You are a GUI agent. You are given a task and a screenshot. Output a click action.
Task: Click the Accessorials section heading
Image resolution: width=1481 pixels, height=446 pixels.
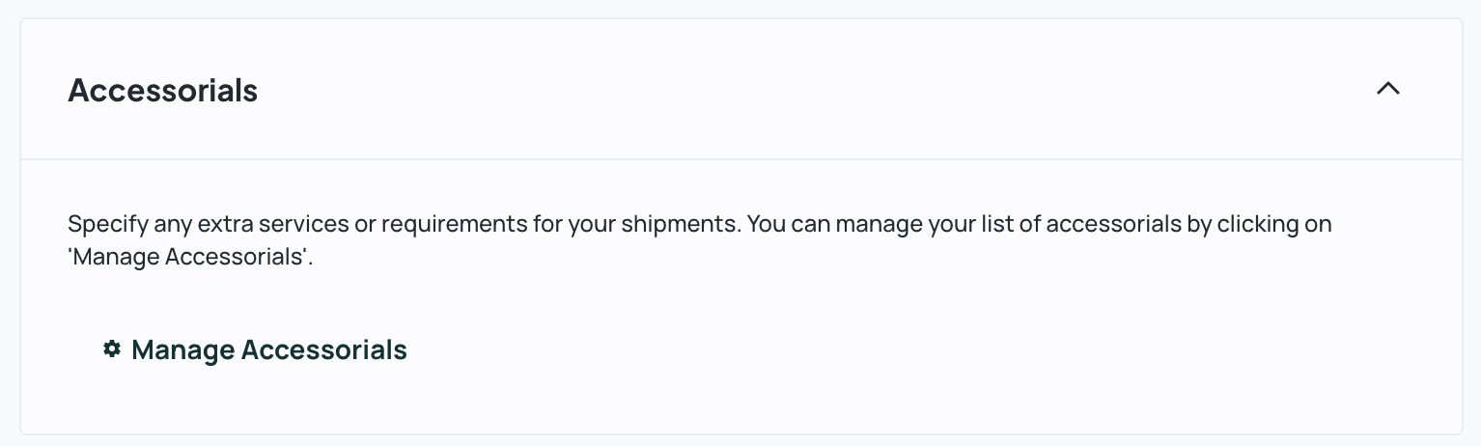click(163, 91)
